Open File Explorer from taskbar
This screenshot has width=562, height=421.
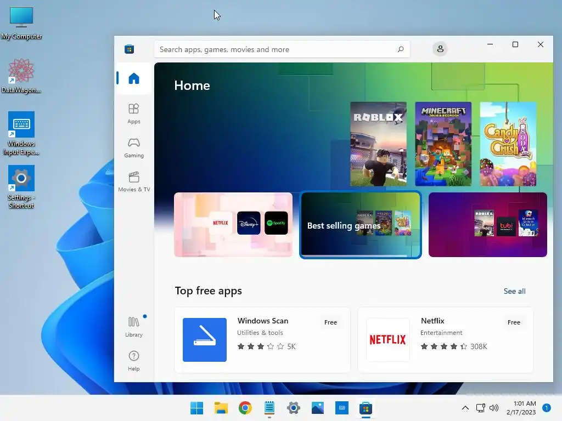click(x=221, y=408)
